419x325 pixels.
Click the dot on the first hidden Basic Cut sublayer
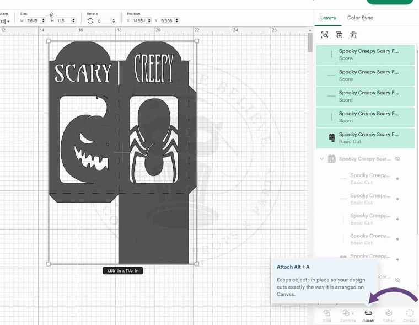[x=397, y=179]
